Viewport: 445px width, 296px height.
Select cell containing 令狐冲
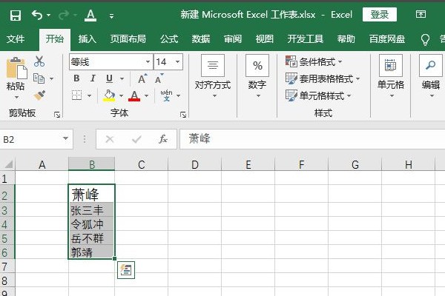pyautogui.click(x=91, y=223)
